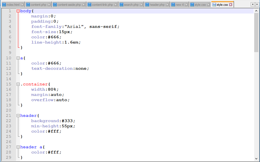The image size is (260, 162).
Task: Click the overflow:auto declaration
Action: coord(50,100)
